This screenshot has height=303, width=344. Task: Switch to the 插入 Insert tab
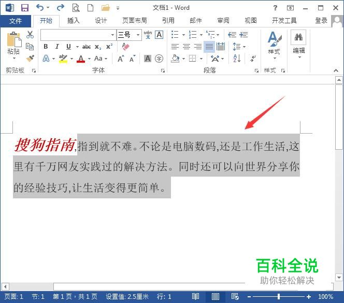73,21
